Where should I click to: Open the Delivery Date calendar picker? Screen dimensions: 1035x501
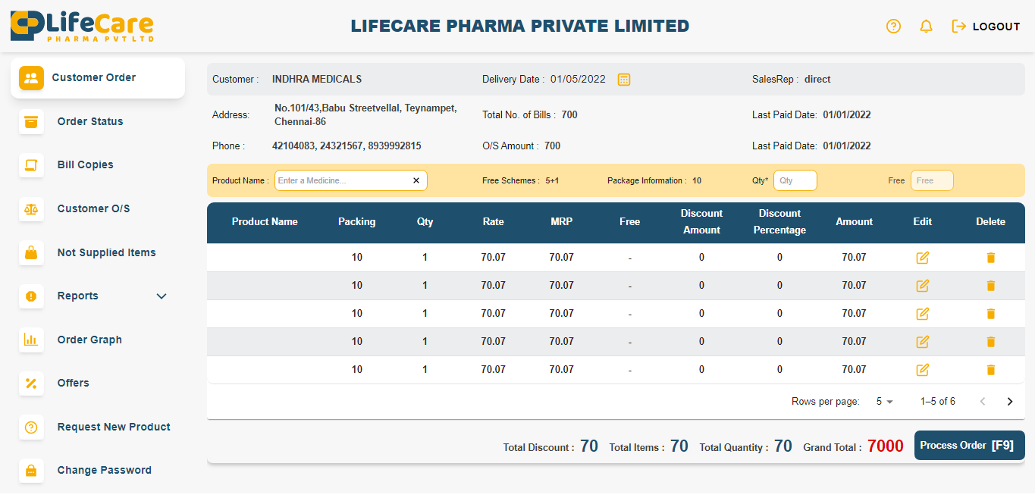pyautogui.click(x=624, y=79)
